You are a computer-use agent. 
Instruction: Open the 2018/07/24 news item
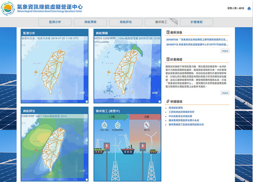pos(197,40)
